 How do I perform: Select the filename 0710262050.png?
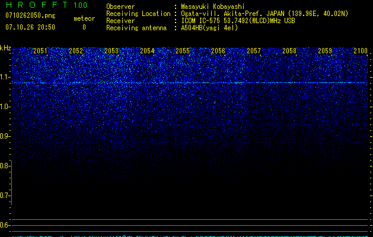pos(30,15)
